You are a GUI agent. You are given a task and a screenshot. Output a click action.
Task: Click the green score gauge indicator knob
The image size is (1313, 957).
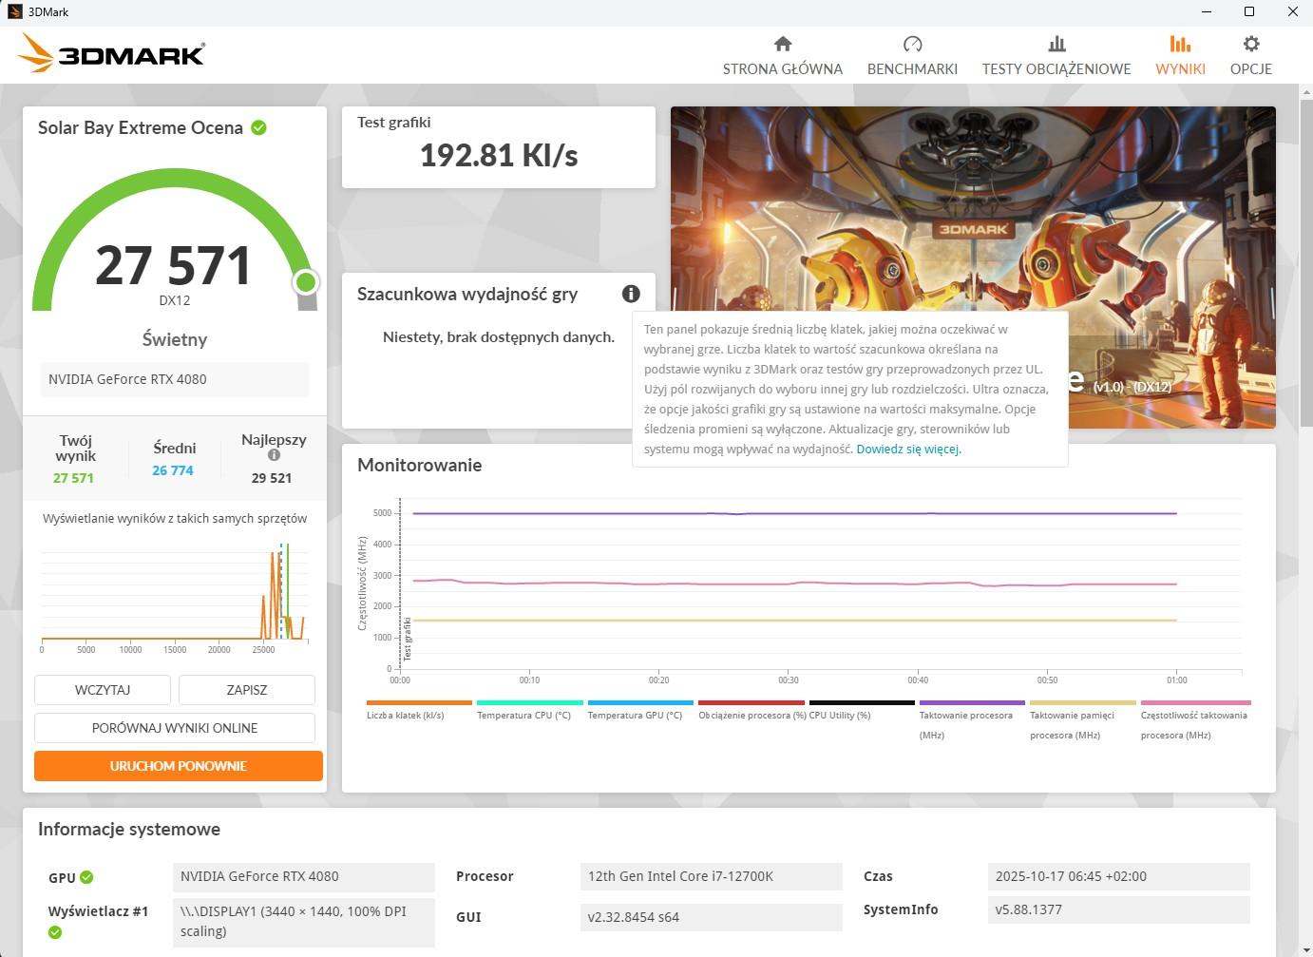coord(306,282)
